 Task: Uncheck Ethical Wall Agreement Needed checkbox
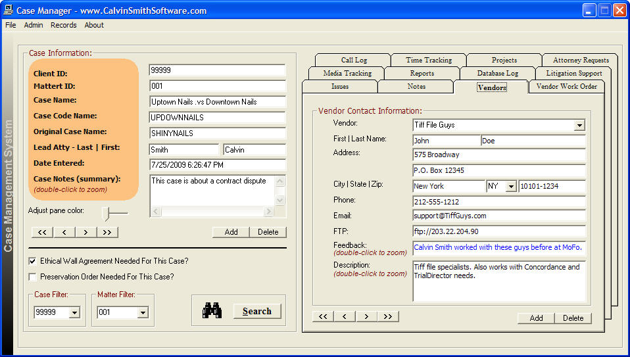33,261
